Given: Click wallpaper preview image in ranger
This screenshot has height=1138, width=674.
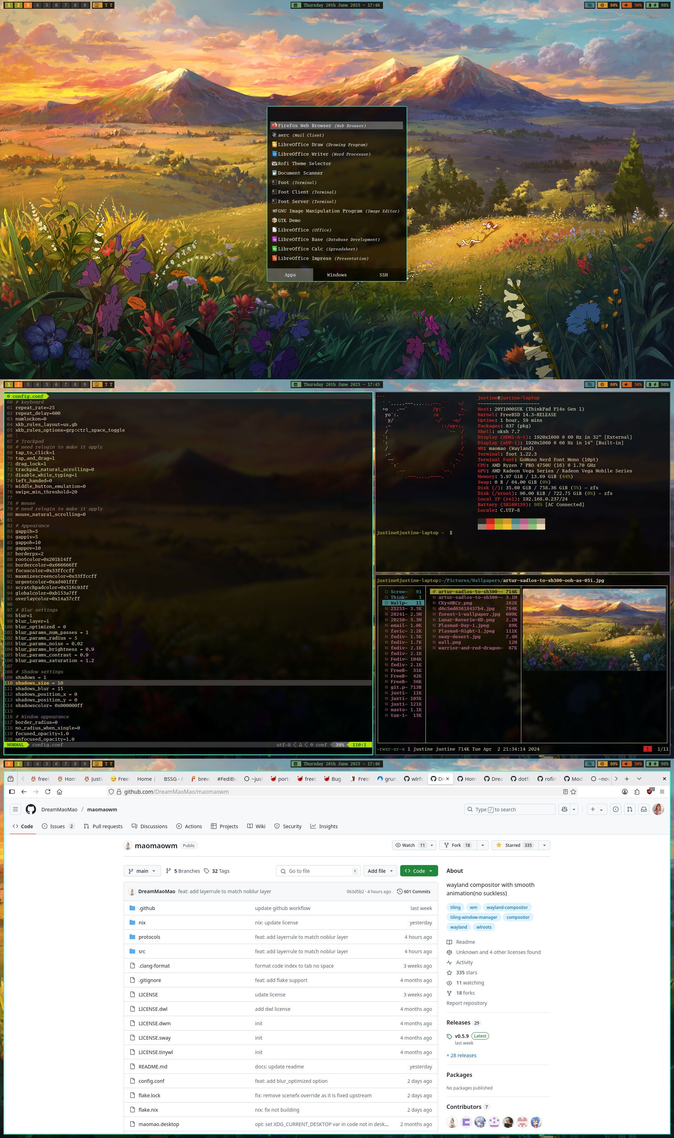Looking at the screenshot, I should (x=595, y=629).
